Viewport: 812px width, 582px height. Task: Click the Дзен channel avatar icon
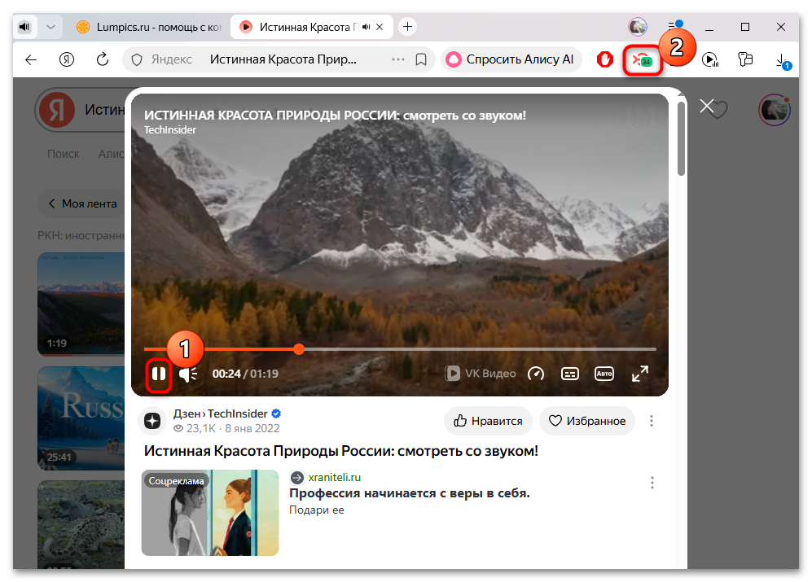pos(152,421)
